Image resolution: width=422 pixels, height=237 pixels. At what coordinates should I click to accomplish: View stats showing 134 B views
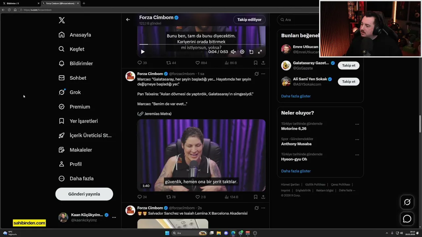click(x=231, y=197)
